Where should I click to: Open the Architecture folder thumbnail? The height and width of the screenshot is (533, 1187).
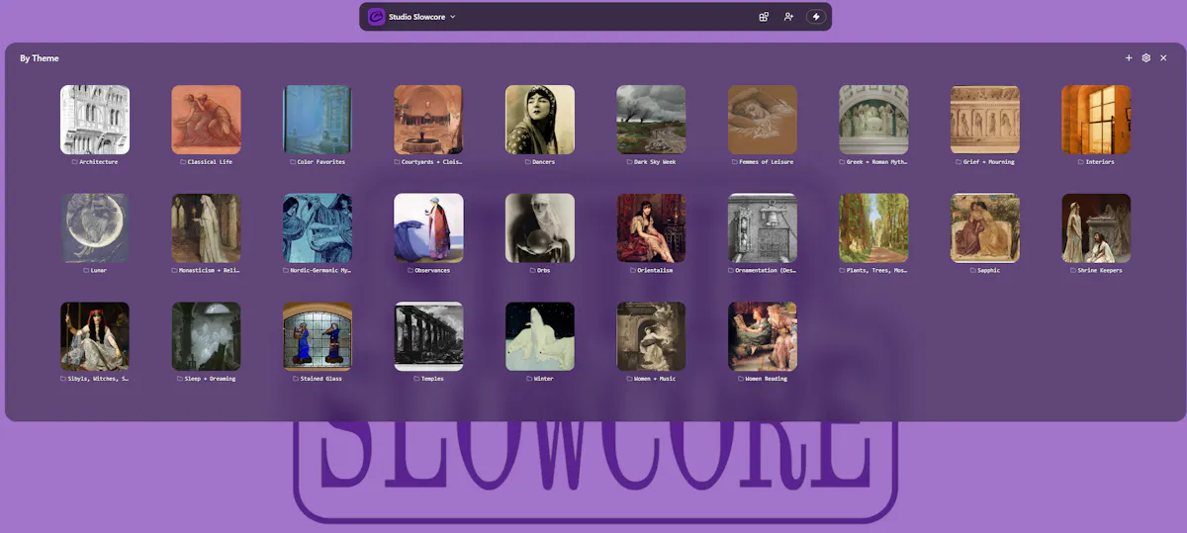click(95, 119)
